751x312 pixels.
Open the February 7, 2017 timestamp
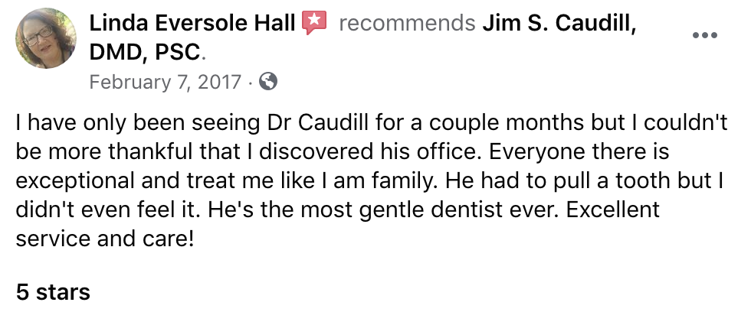click(x=165, y=82)
